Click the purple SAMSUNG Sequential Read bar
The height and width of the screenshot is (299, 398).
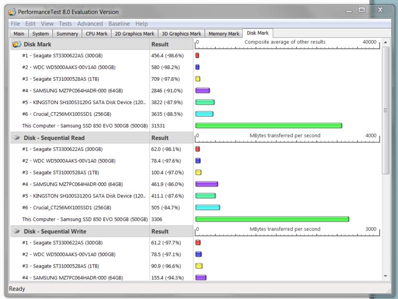(206, 184)
